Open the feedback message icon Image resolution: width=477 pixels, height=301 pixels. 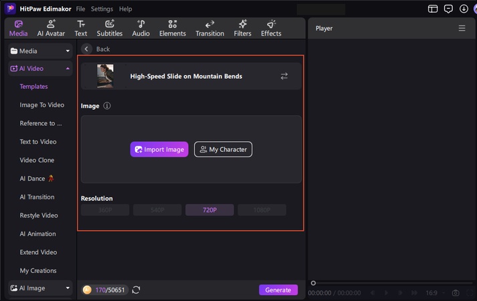point(448,9)
